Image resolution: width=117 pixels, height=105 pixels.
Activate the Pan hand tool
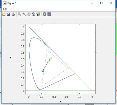pos(29,14)
